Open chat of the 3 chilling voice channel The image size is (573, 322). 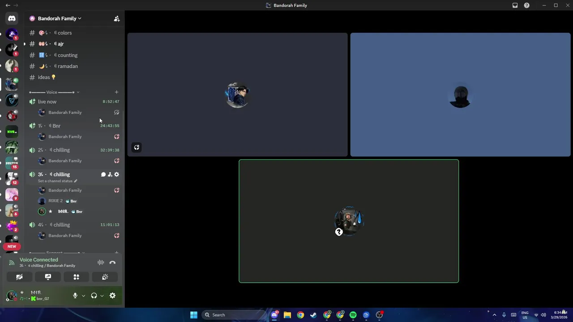(x=103, y=174)
